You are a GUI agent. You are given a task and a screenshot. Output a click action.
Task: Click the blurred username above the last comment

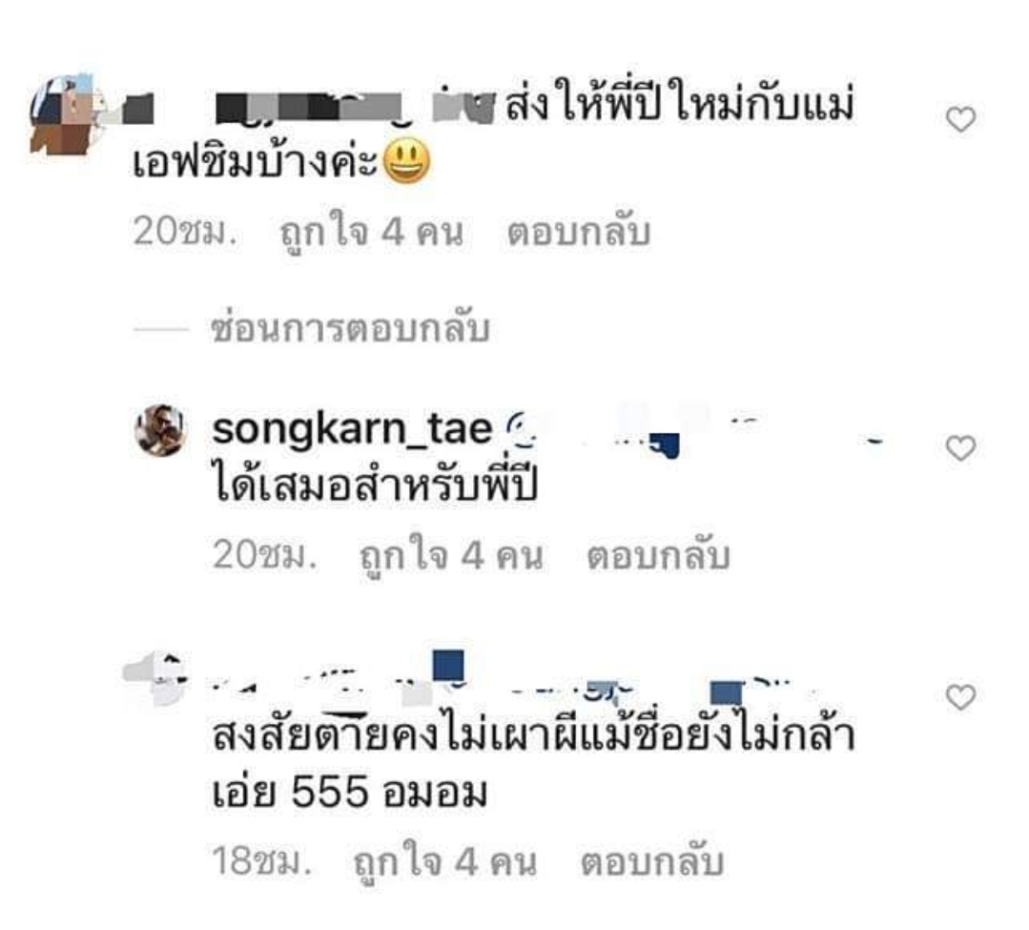(512, 681)
